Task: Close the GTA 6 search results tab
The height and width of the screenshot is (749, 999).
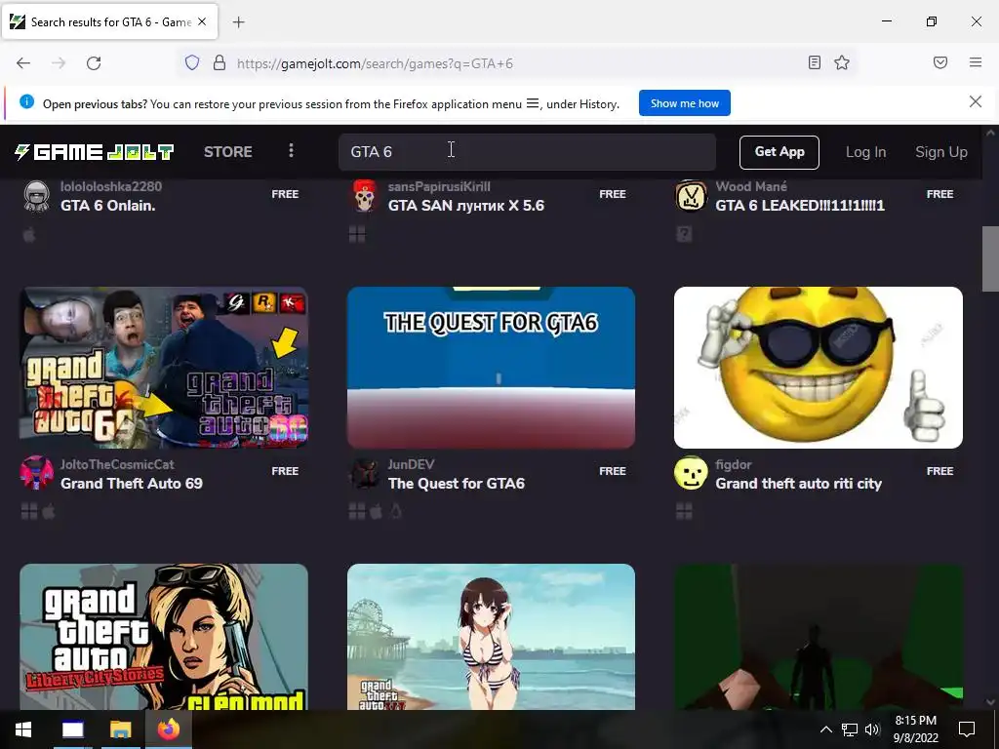Action: 202,21
